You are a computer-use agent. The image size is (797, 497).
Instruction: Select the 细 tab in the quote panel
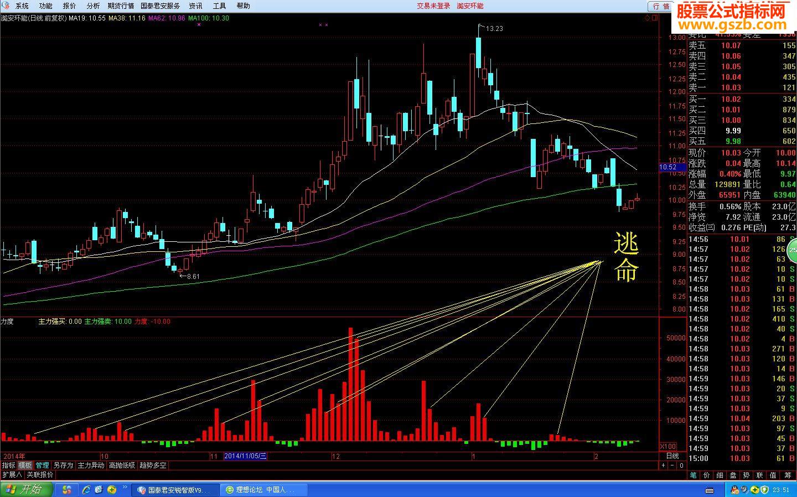click(720, 475)
